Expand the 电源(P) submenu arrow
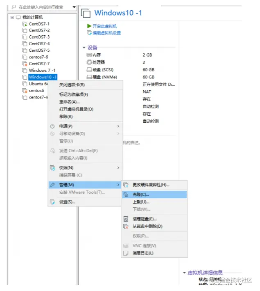Screen dimensions: 260x291 click(x=118, y=126)
